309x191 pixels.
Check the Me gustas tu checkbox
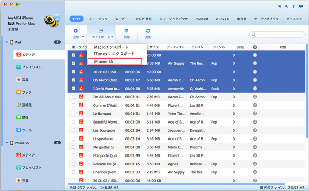click(73, 147)
